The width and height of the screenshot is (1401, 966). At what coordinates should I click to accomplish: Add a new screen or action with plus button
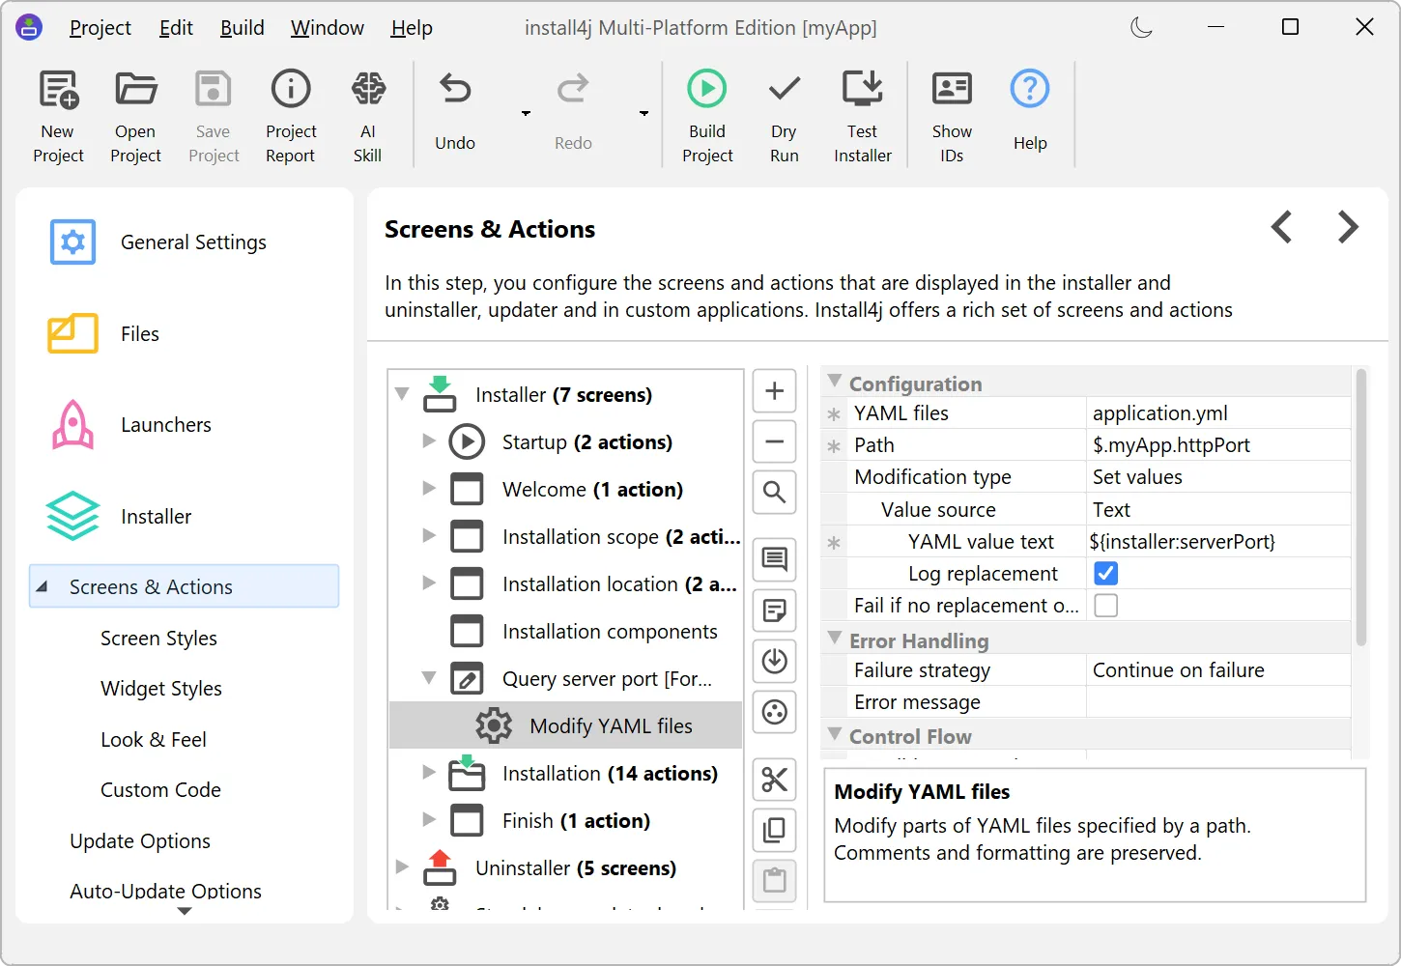pos(774,391)
